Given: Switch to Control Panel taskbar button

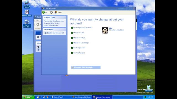Looking at the screenshot, I should [61, 97].
